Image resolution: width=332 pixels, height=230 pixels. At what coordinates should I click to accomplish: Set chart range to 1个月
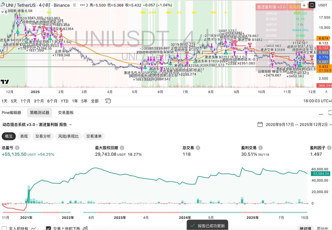[x=25, y=101]
